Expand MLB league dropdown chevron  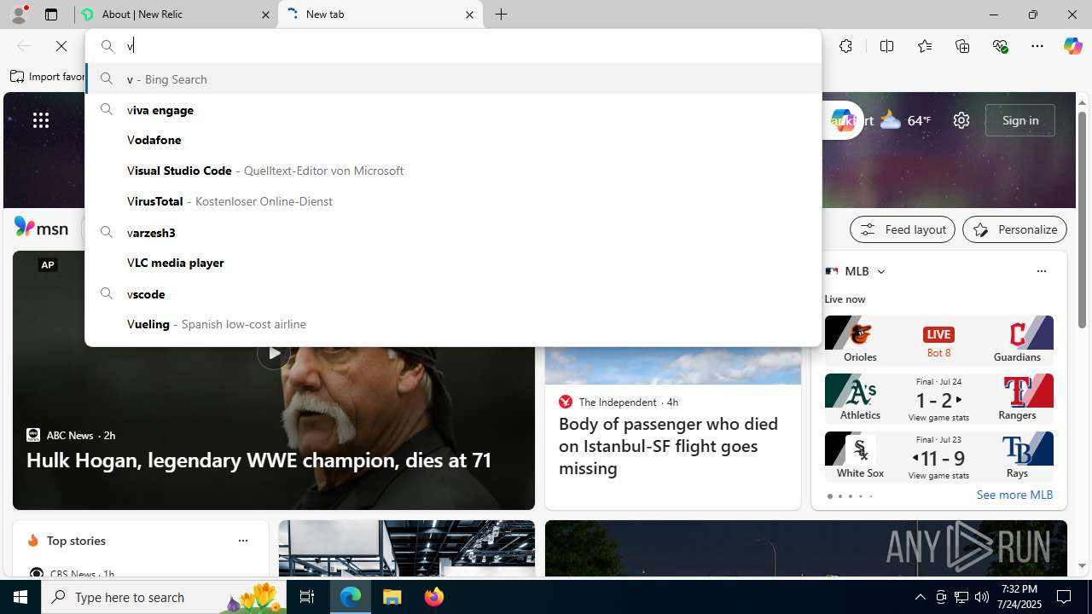[881, 271]
